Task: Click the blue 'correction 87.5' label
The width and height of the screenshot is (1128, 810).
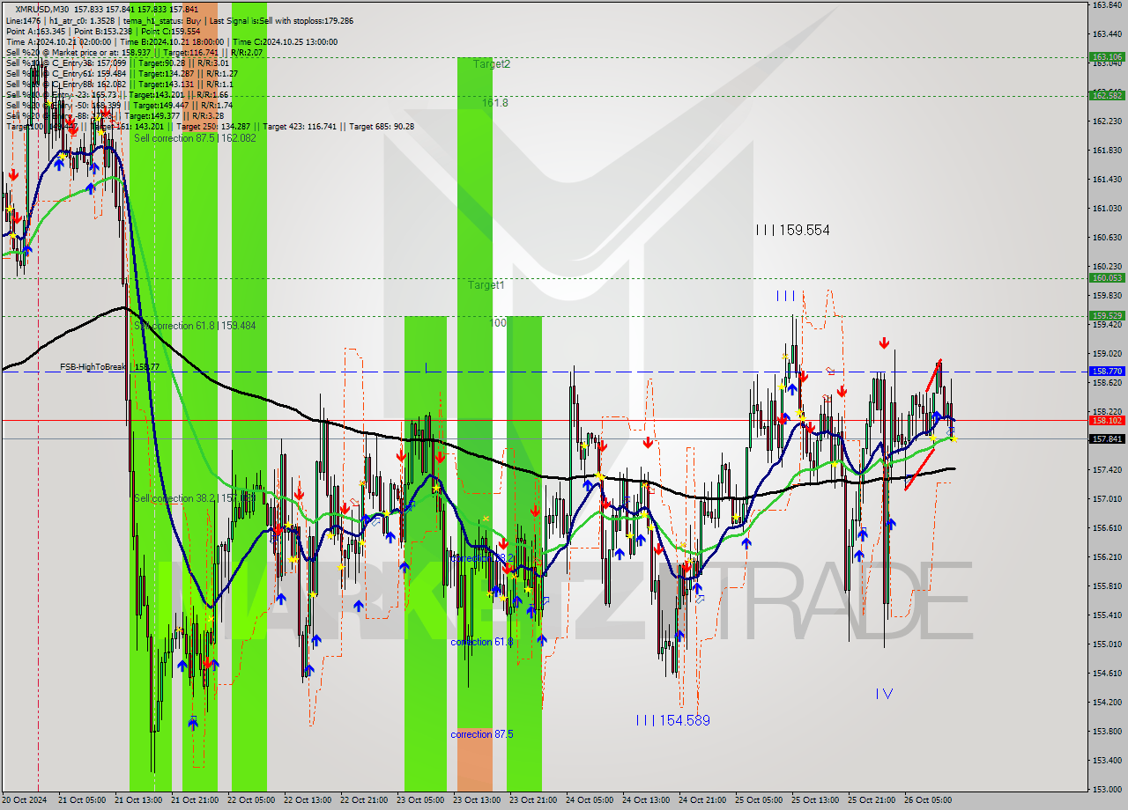Action: tap(481, 734)
